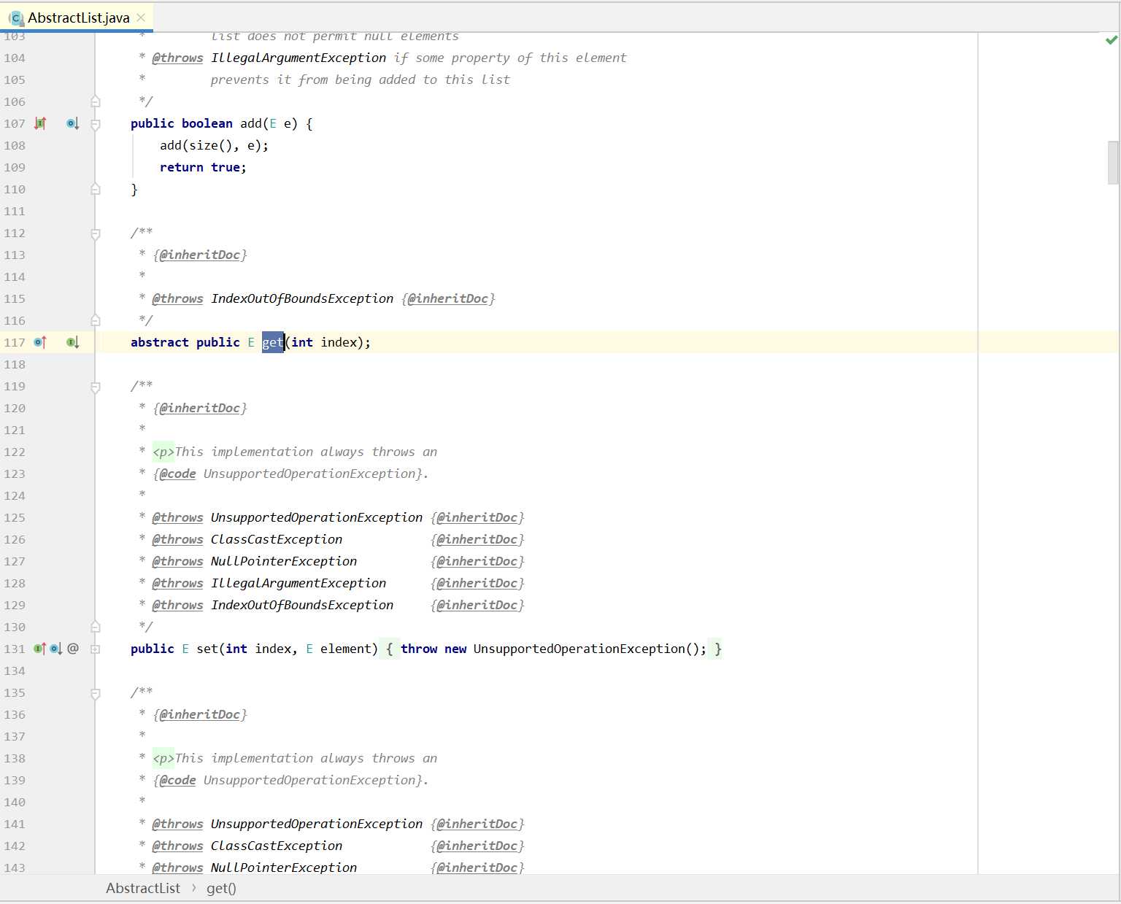Close the AbstractList.java tab
The height and width of the screenshot is (904, 1121).
pos(141,18)
